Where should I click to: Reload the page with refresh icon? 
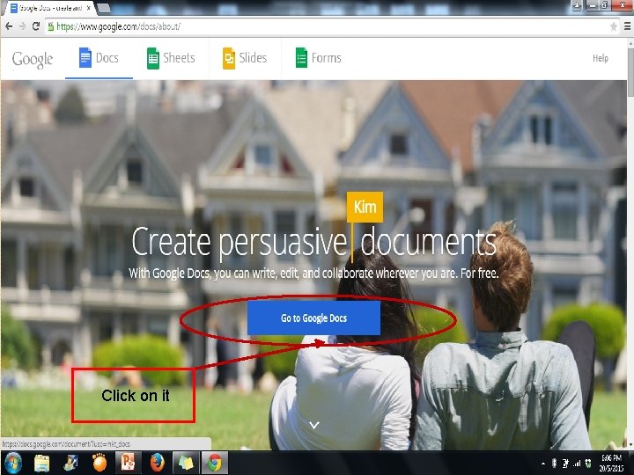(36, 26)
